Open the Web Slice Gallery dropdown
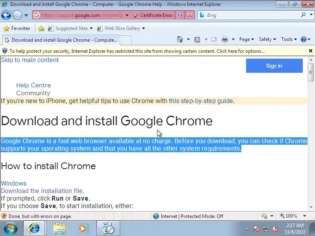This screenshot has width=315, height=236. point(120,28)
